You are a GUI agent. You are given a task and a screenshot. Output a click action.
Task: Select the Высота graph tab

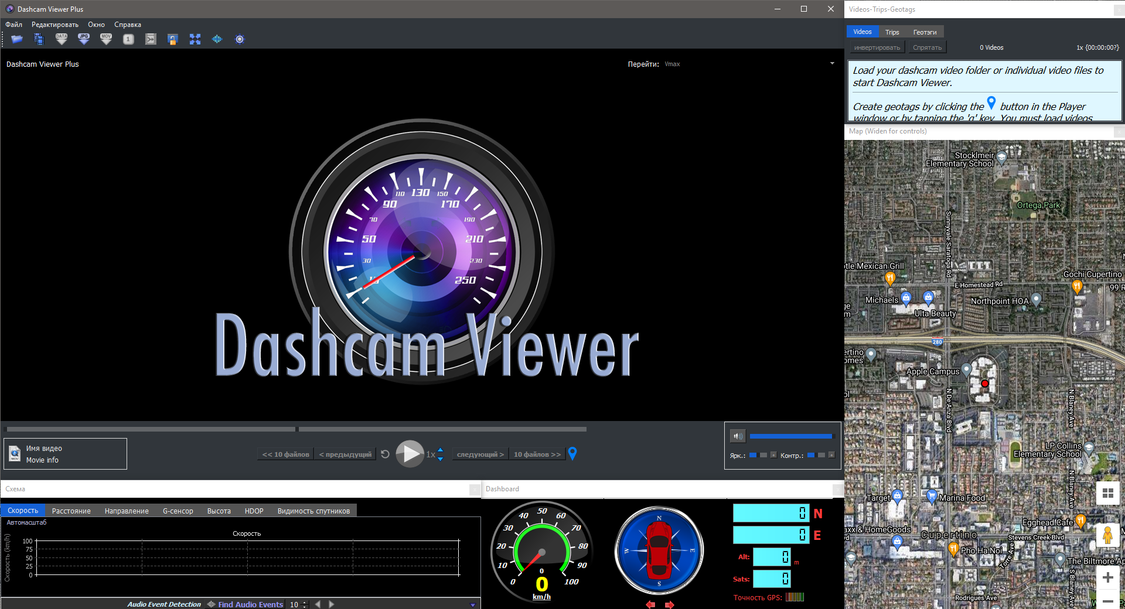219,511
